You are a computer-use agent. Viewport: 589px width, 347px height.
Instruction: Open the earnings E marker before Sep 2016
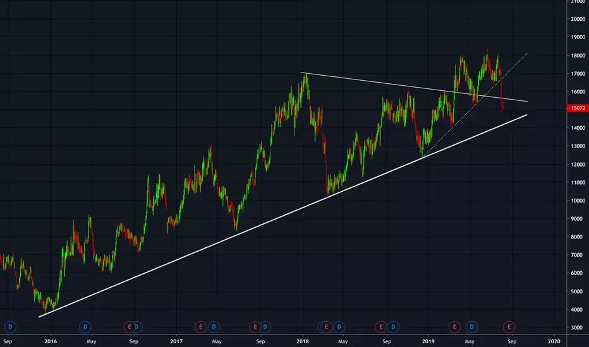(129, 327)
